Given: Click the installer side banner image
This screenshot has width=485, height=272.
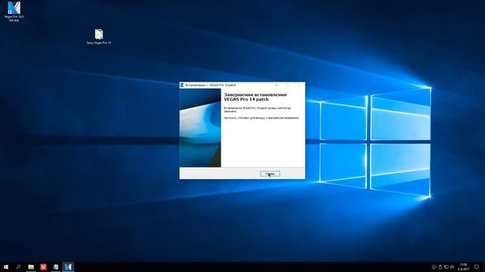Looking at the screenshot, I should point(200,128).
